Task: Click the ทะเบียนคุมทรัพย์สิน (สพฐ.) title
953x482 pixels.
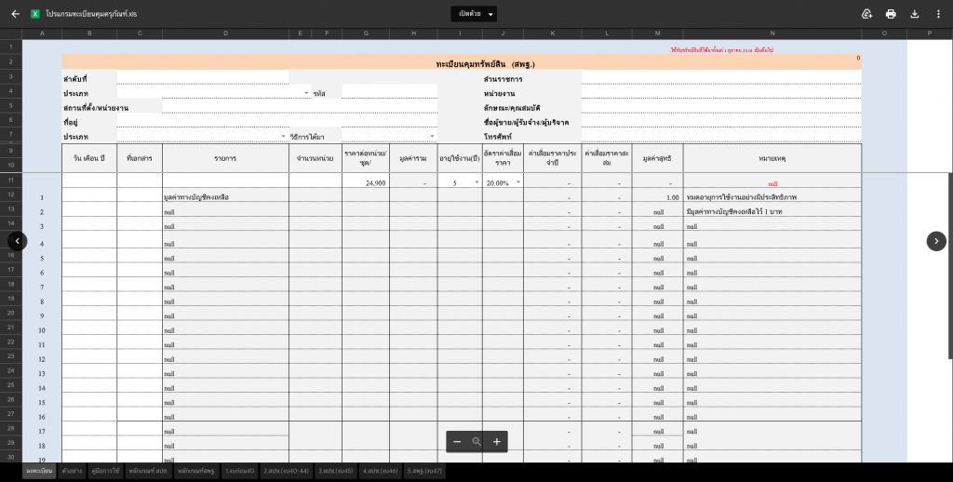Action: click(486, 64)
